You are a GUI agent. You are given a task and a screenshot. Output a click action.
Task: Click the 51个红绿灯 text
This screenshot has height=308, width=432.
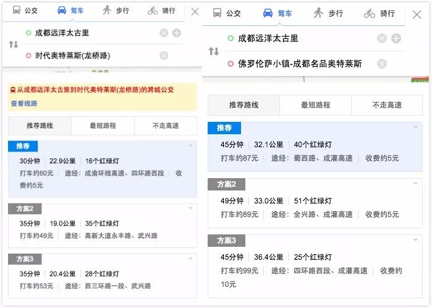[x=313, y=201]
